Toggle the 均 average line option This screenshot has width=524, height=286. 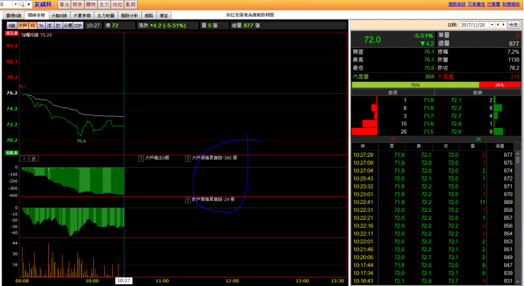[33, 25]
